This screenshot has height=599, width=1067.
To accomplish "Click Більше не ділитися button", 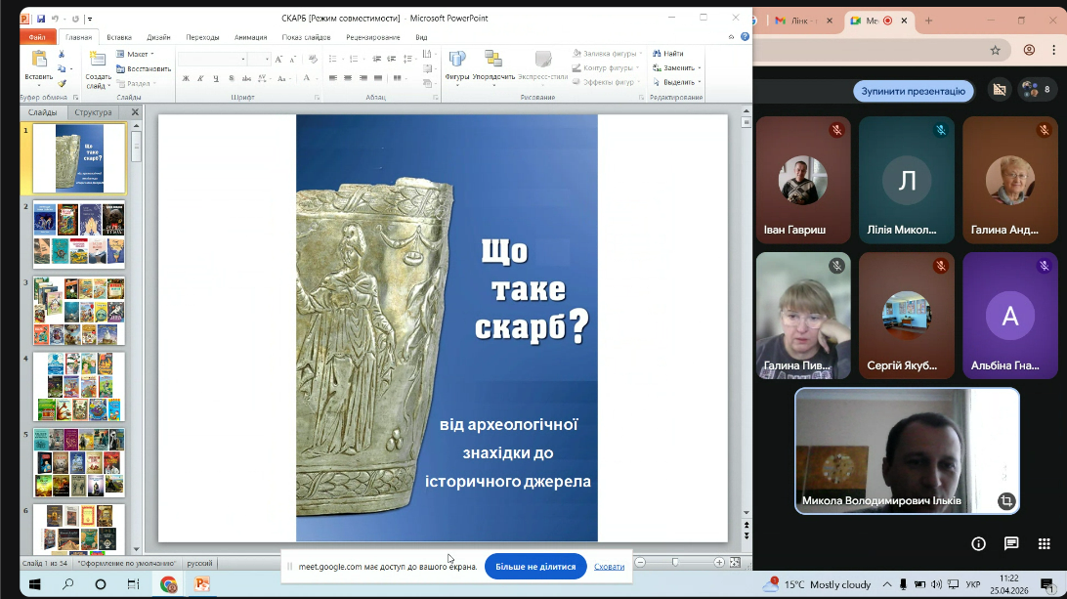I will pos(535,567).
